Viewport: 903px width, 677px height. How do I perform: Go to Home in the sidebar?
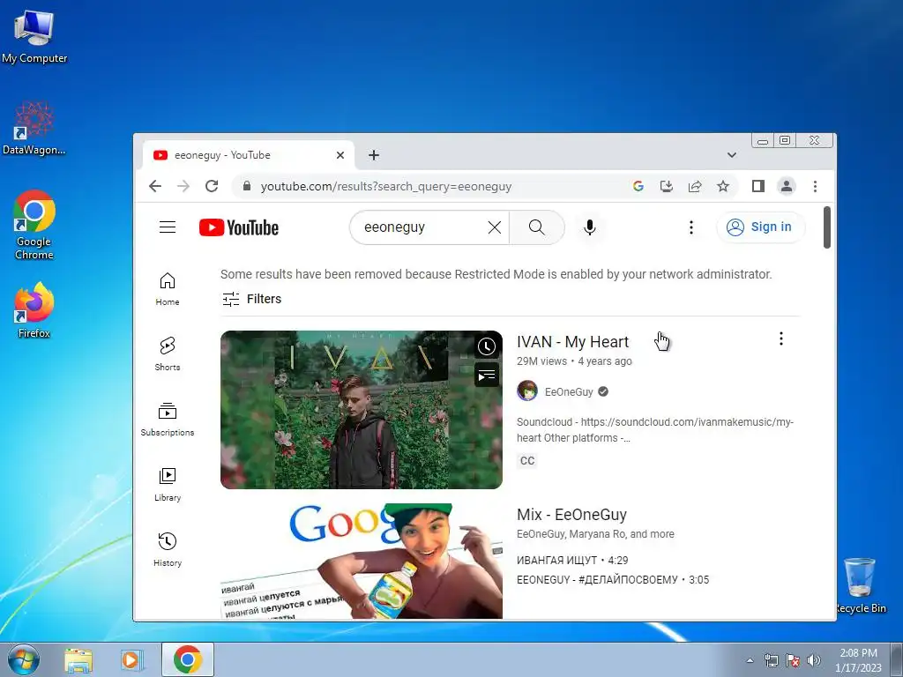[168, 289]
